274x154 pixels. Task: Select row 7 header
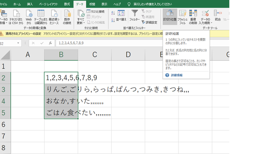[5, 136]
